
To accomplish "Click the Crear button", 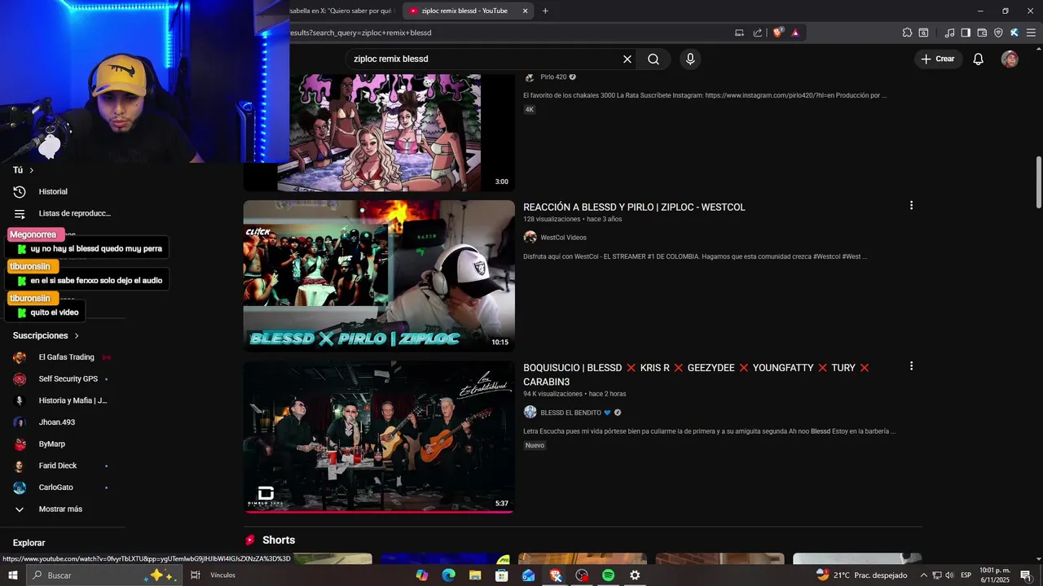I will pos(937,59).
